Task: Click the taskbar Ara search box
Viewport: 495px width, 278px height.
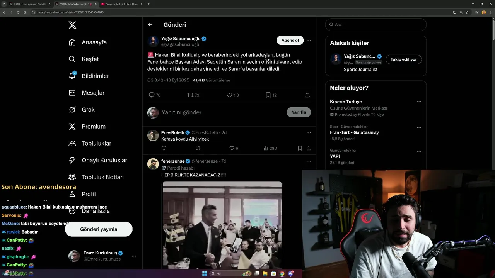Action: 231,274
